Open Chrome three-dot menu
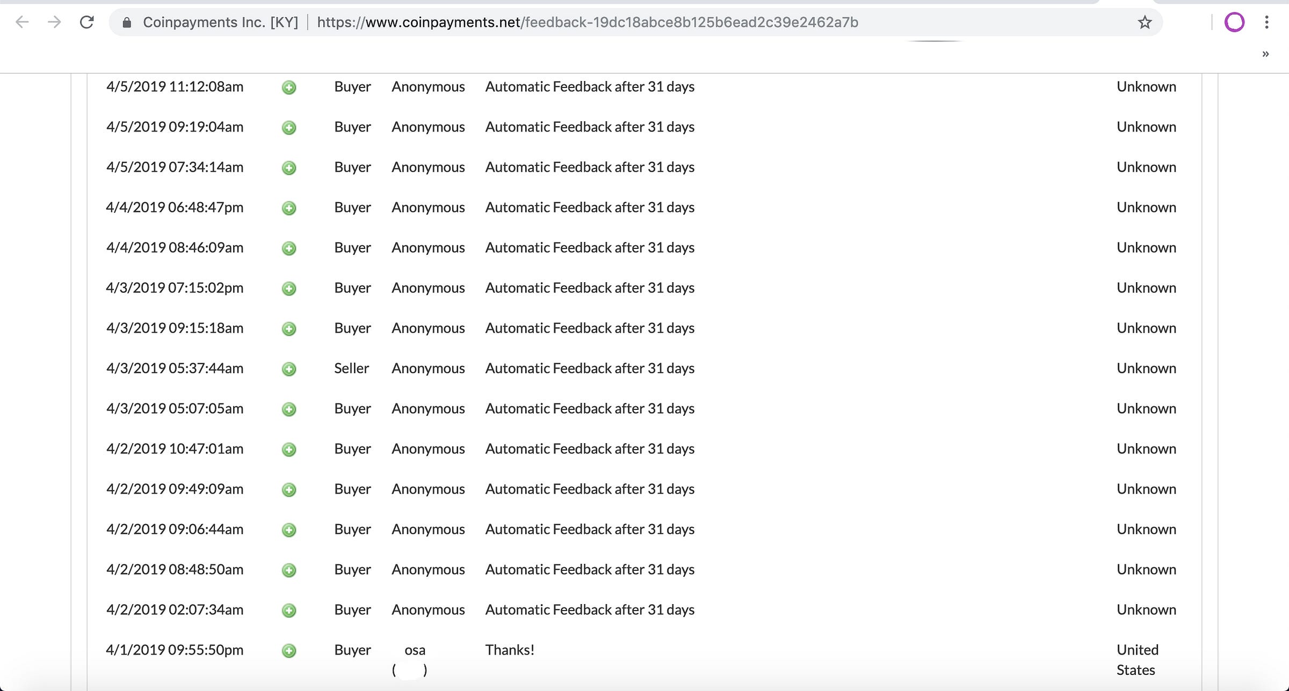Viewport: 1289px width, 691px height. click(x=1266, y=23)
